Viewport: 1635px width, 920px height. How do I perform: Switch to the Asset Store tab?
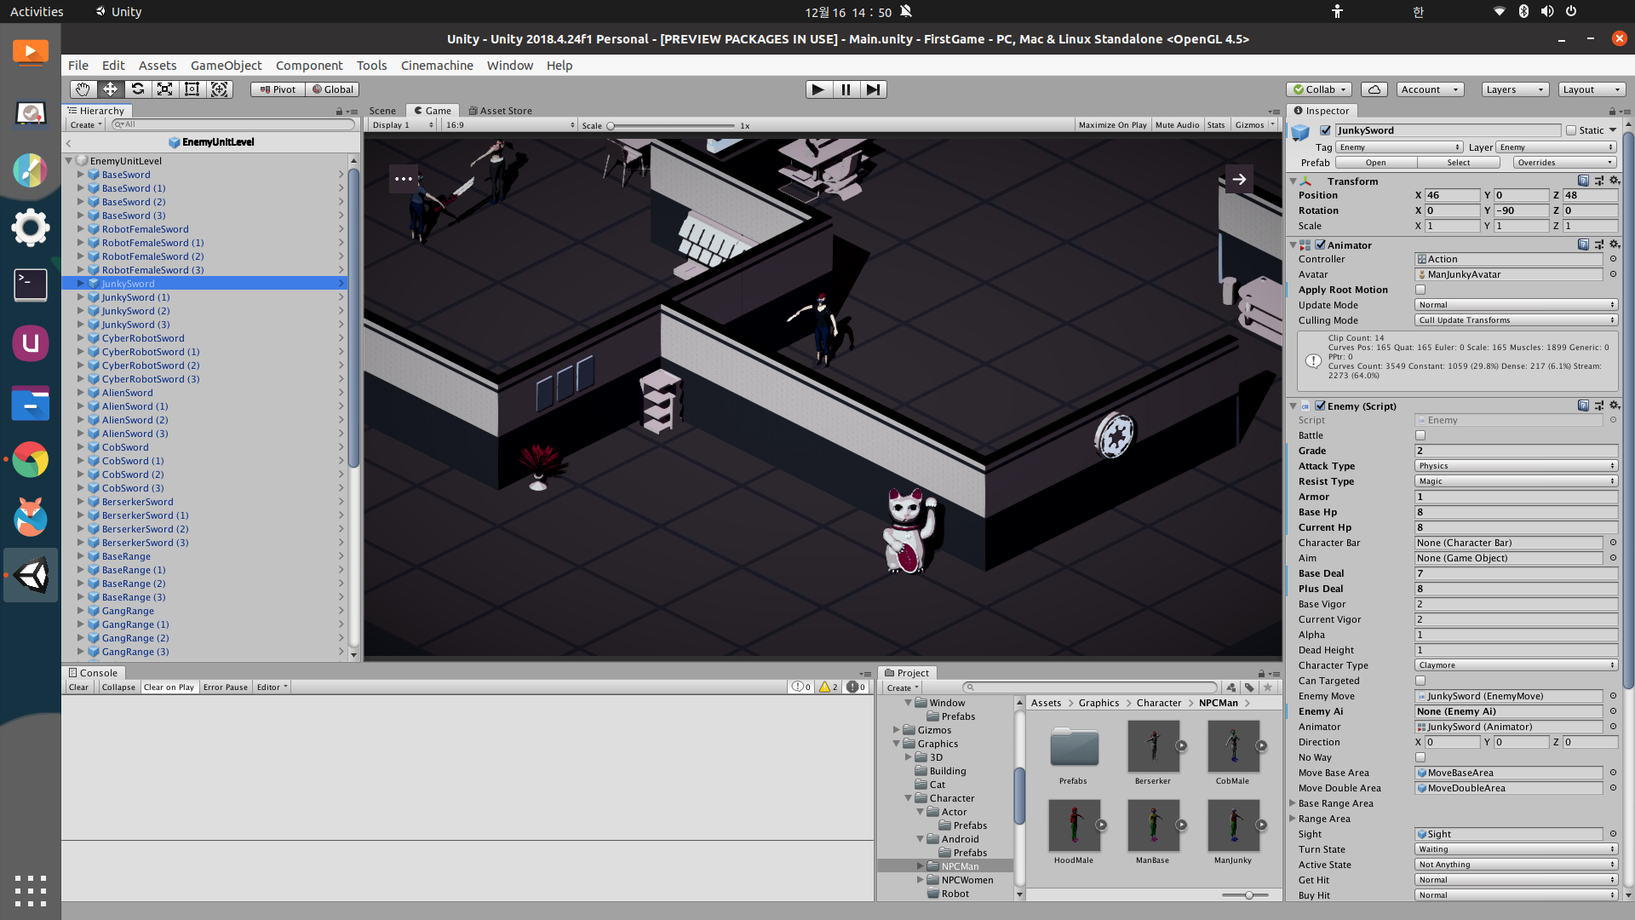point(500,111)
